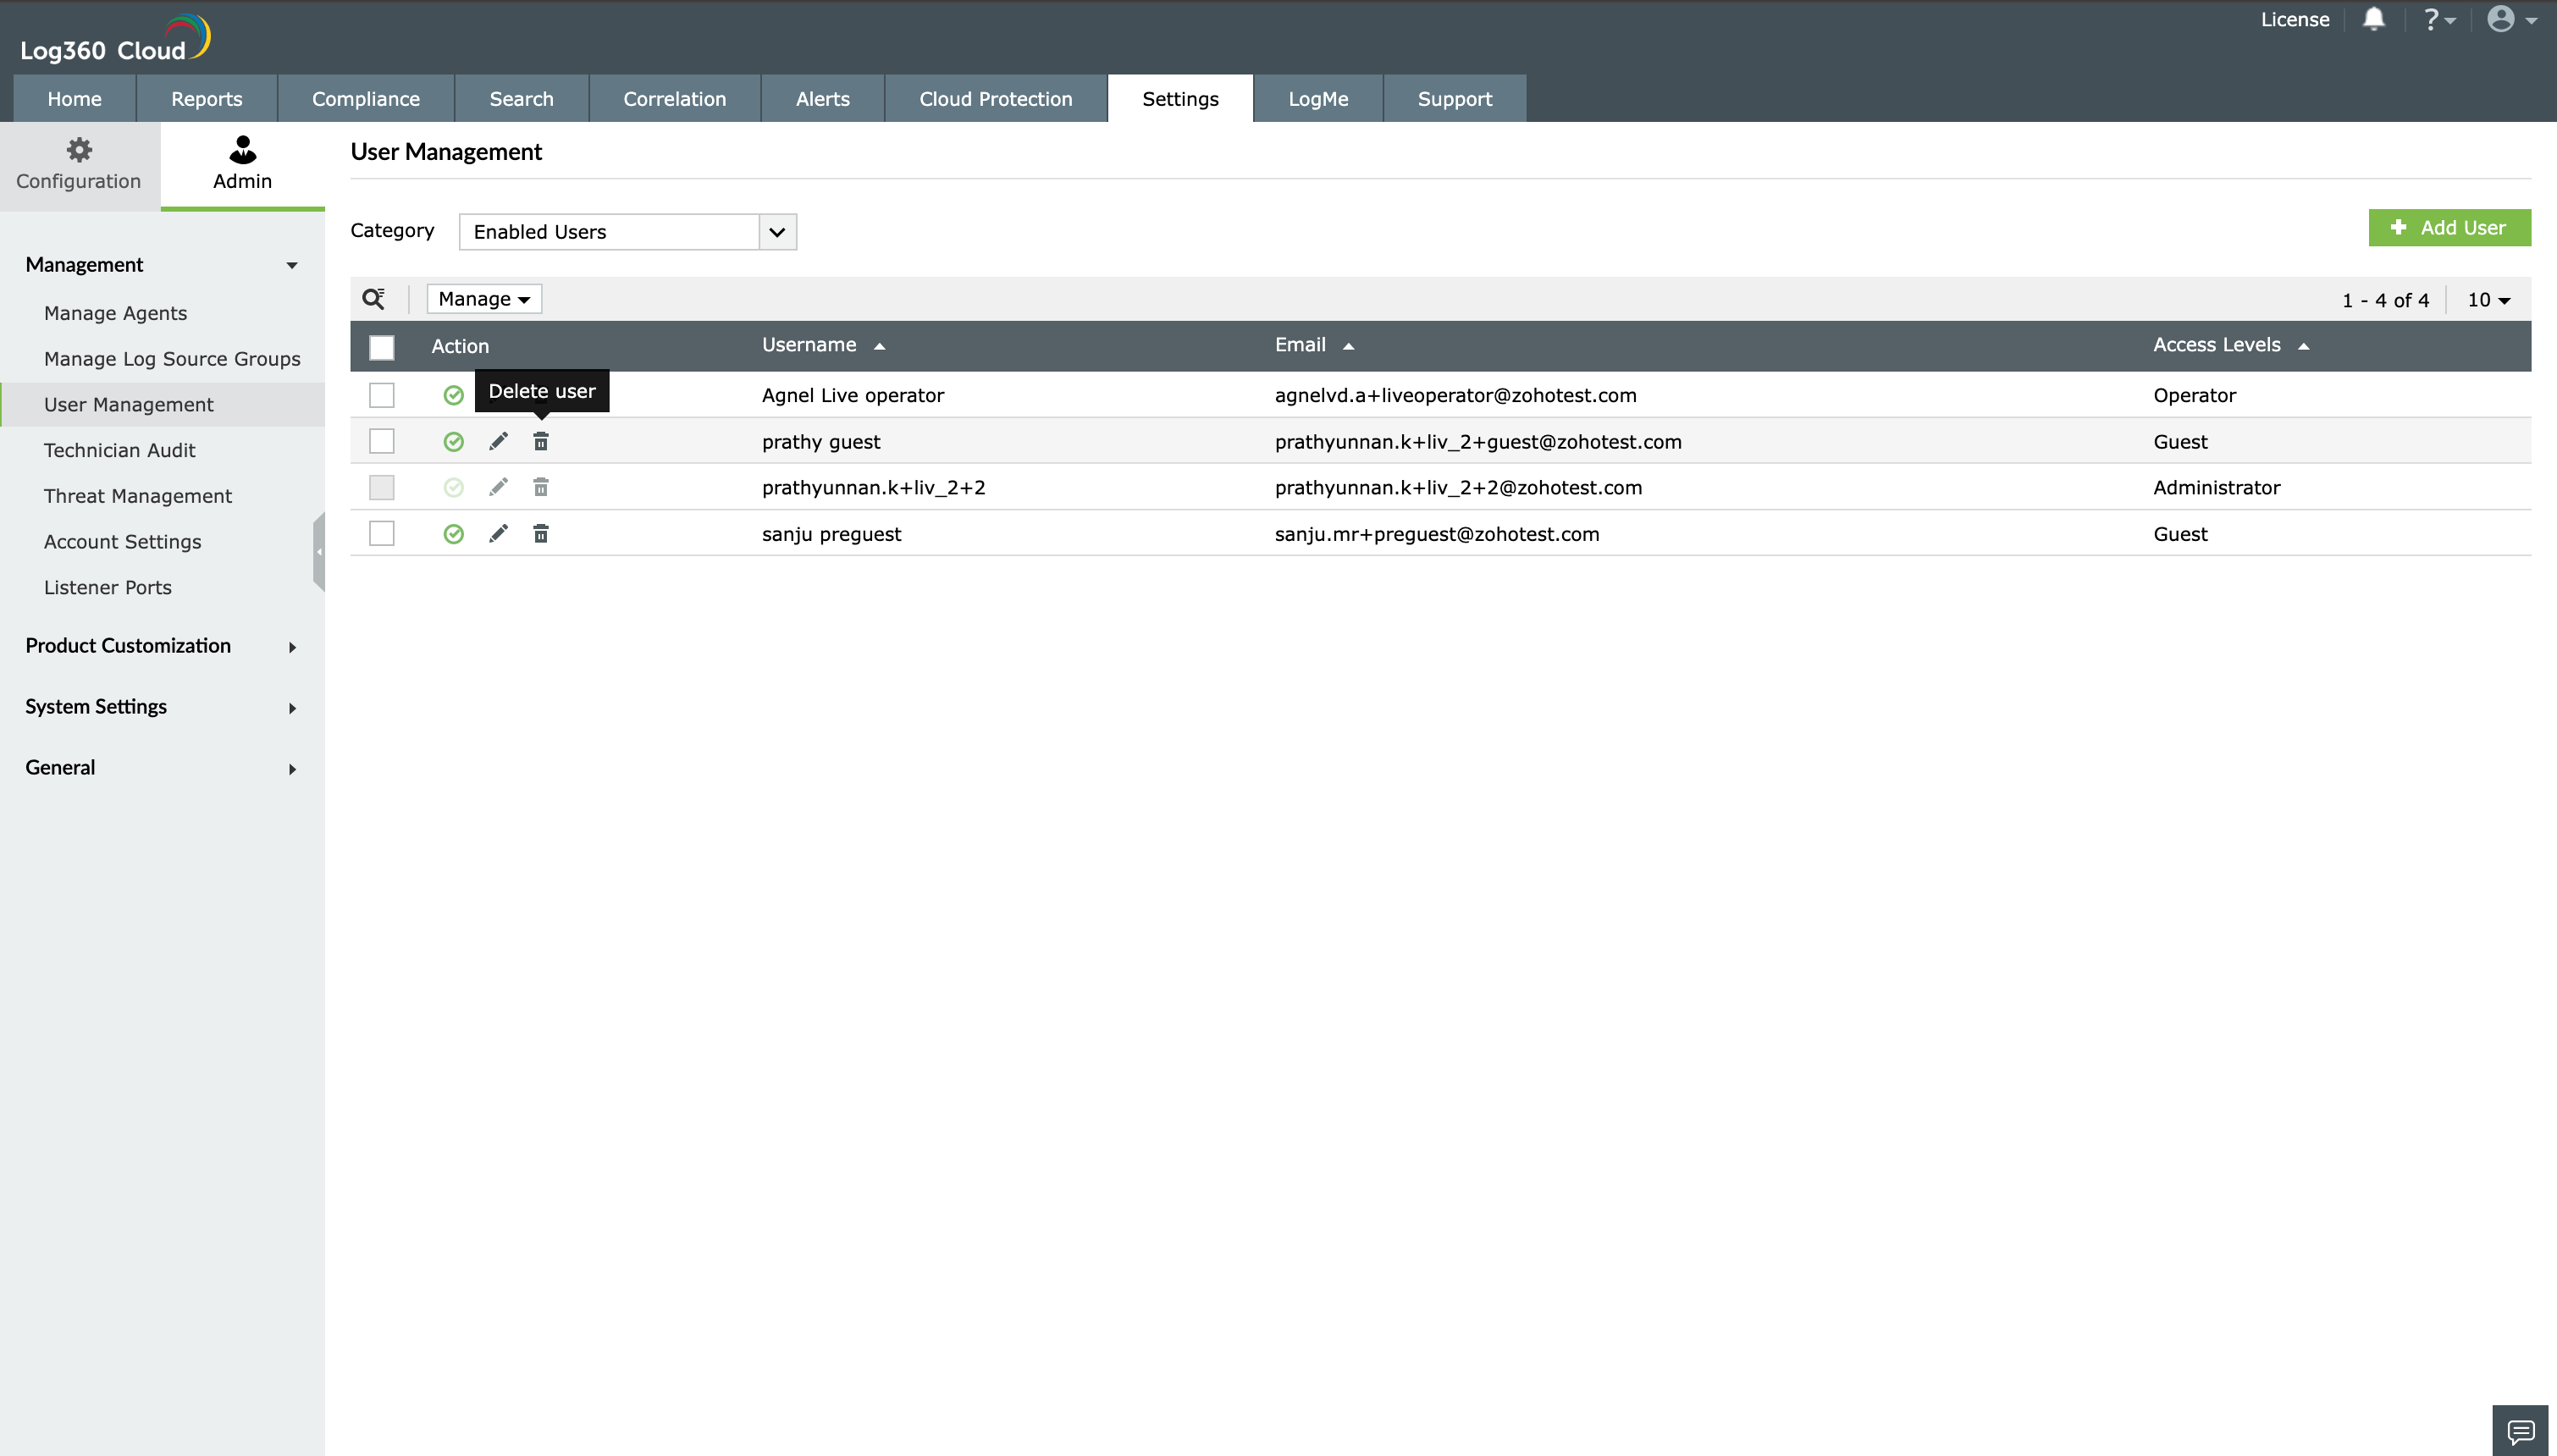The image size is (2557, 1456).
Task: Collapse the left sidebar handle
Action: (319, 552)
